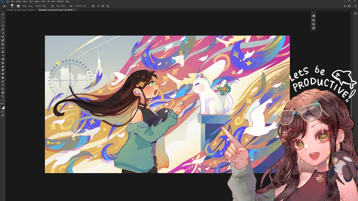This screenshot has height=201, width=358.
Task: Click the Smoothing 0% value field
Action: (85, 6)
